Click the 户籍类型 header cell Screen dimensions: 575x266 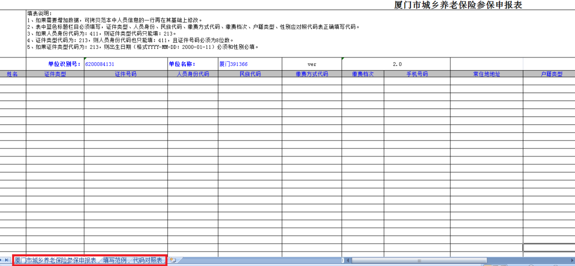[549, 74]
